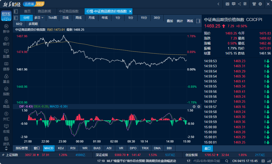Select the KDJ indicator tab
Viewport: 272px width, 164px height.
[x=61, y=148]
